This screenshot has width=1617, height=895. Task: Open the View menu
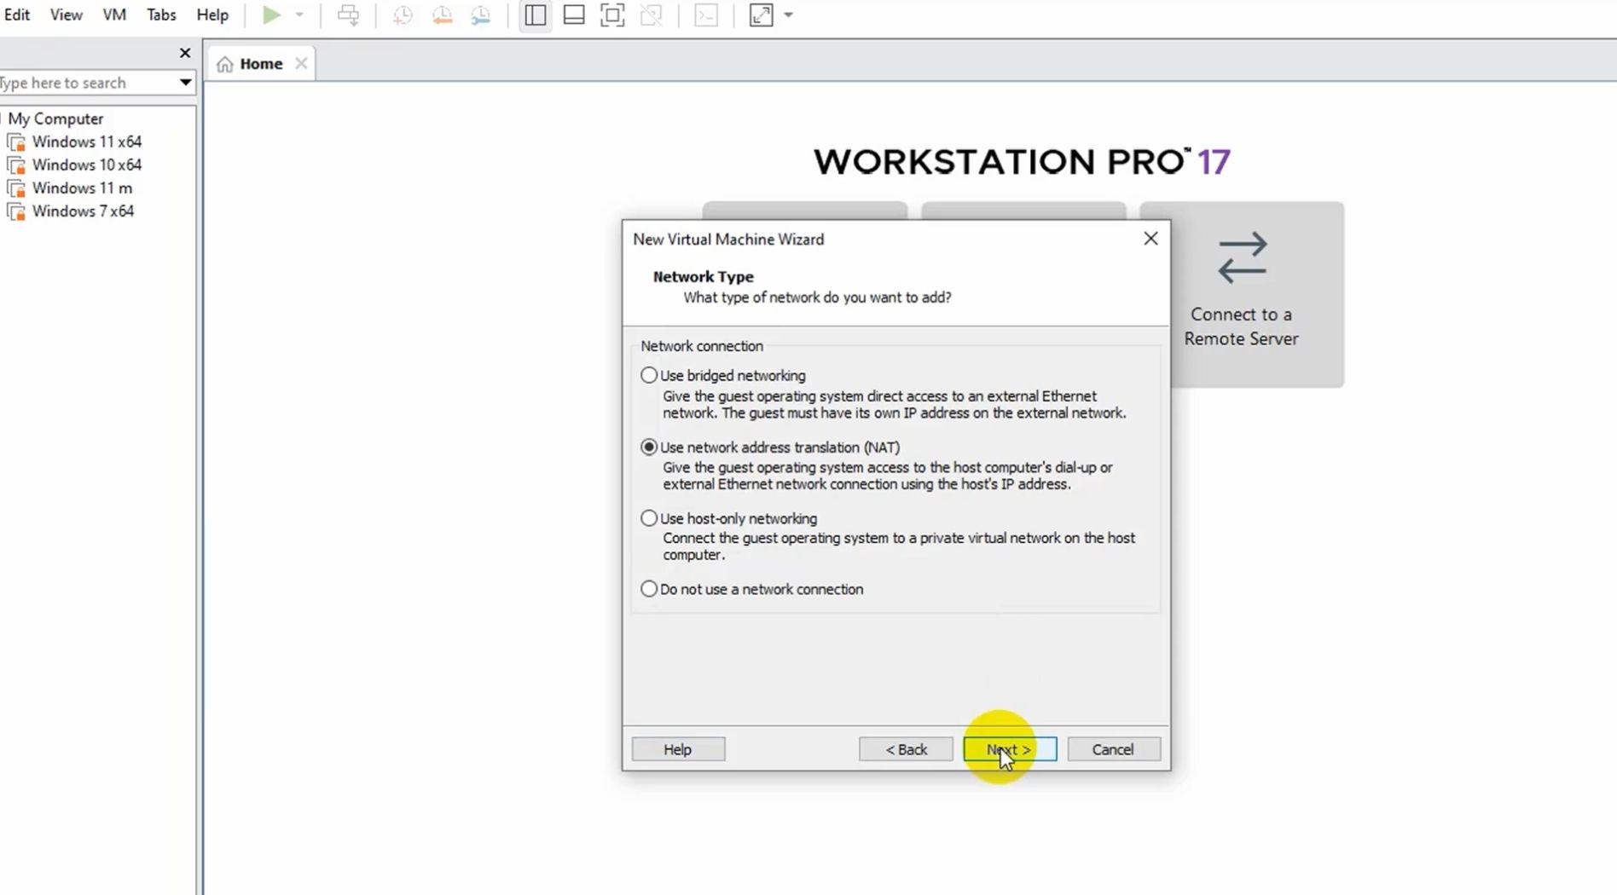click(x=66, y=15)
